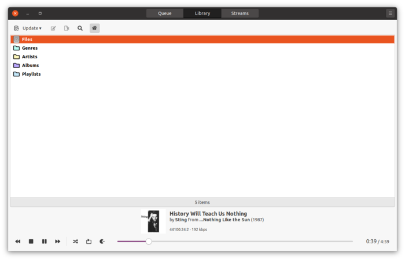Toggle consume mode icon
This screenshot has width=405, height=260.
[102, 242]
